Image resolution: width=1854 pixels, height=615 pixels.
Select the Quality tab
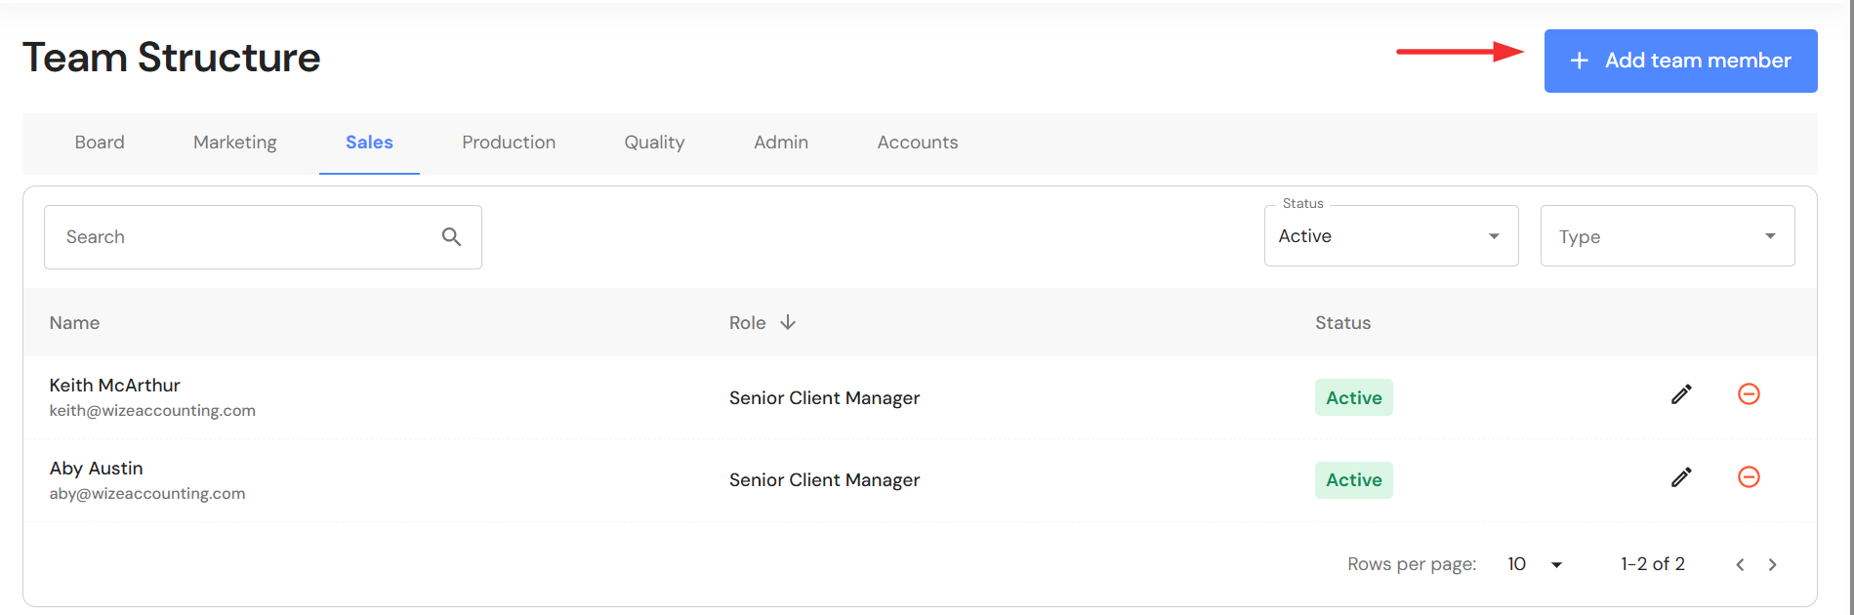(654, 143)
